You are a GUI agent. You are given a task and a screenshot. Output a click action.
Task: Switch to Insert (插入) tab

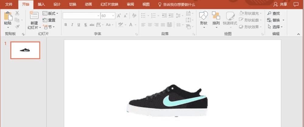click(x=41, y=5)
